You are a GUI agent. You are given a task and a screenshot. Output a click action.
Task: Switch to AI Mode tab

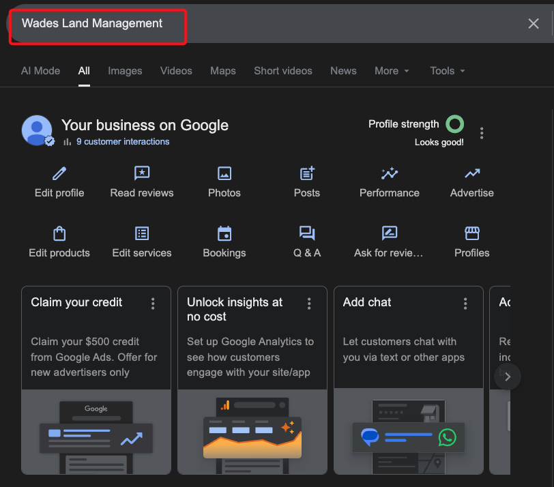40,71
